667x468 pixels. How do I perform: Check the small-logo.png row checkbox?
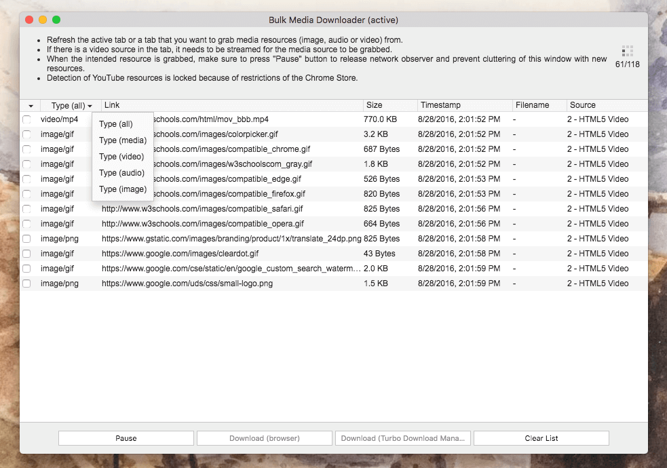(26, 284)
